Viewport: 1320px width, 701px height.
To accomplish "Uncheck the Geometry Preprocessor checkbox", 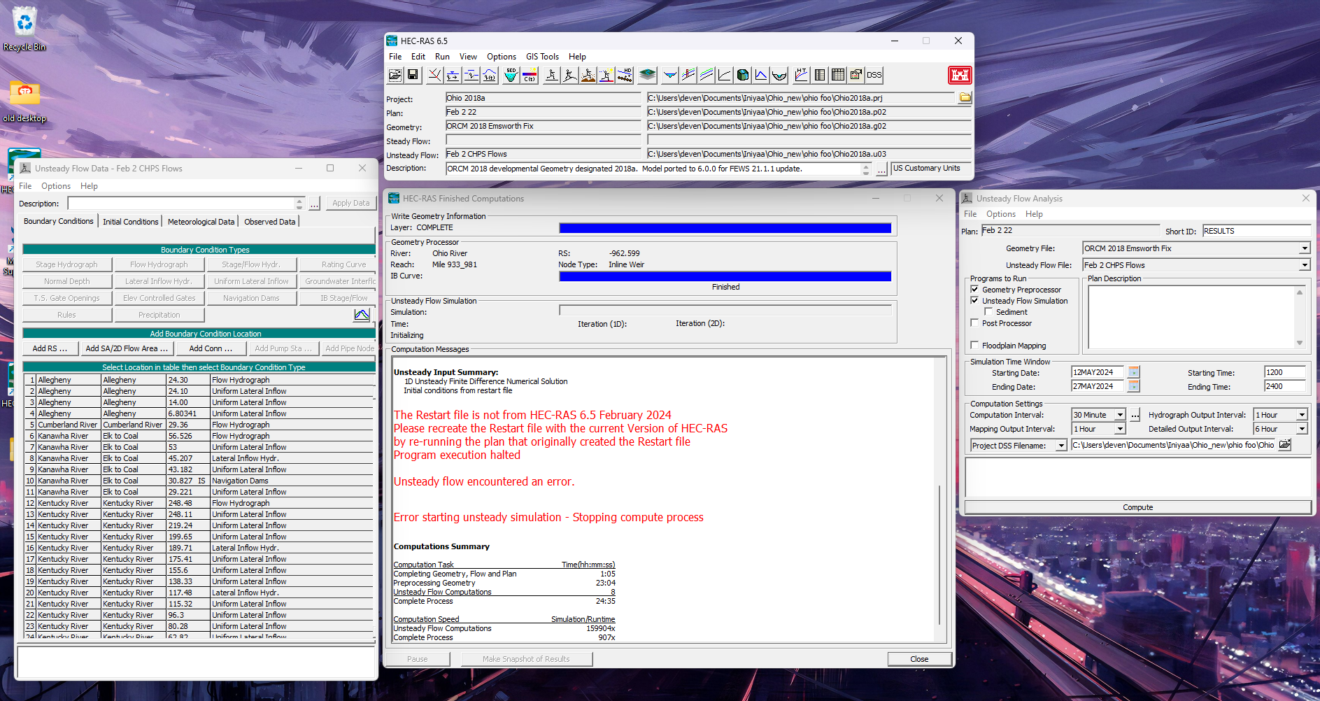I will point(974,289).
